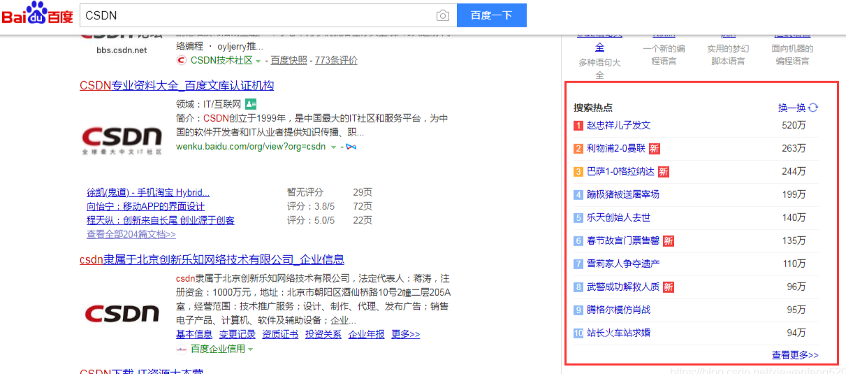Click the 新 badge beside 利物浦2-0曼联
846x374 pixels.
click(x=654, y=148)
